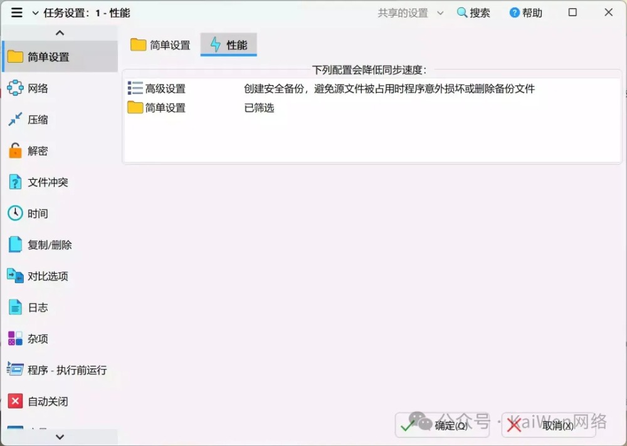The image size is (627, 446).
Task: Select the time (时间) clock icon
Action: pos(15,214)
